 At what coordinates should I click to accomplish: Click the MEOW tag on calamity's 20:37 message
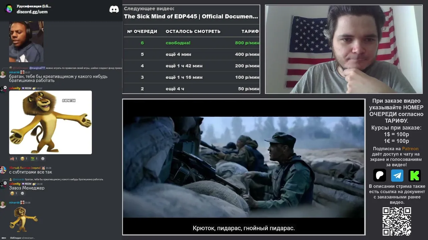pyautogui.click(x=27, y=88)
